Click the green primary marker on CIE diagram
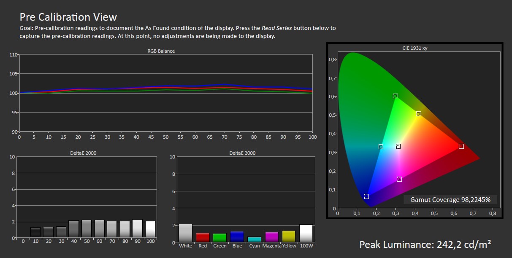This screenshot has height=258, width=512. point(396,96)
